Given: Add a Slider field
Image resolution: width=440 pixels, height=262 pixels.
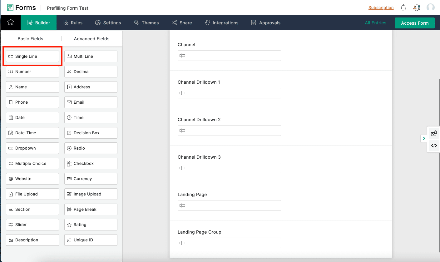Looking at the screenshot, I should (x=32, y=225).
